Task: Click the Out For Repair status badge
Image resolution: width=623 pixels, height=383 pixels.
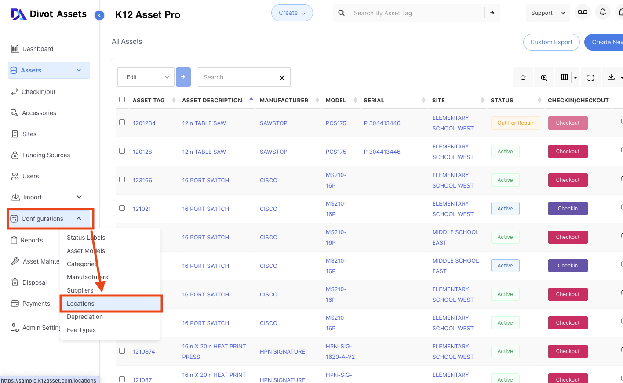Action: pyautogui.click(x=515, y=123)
